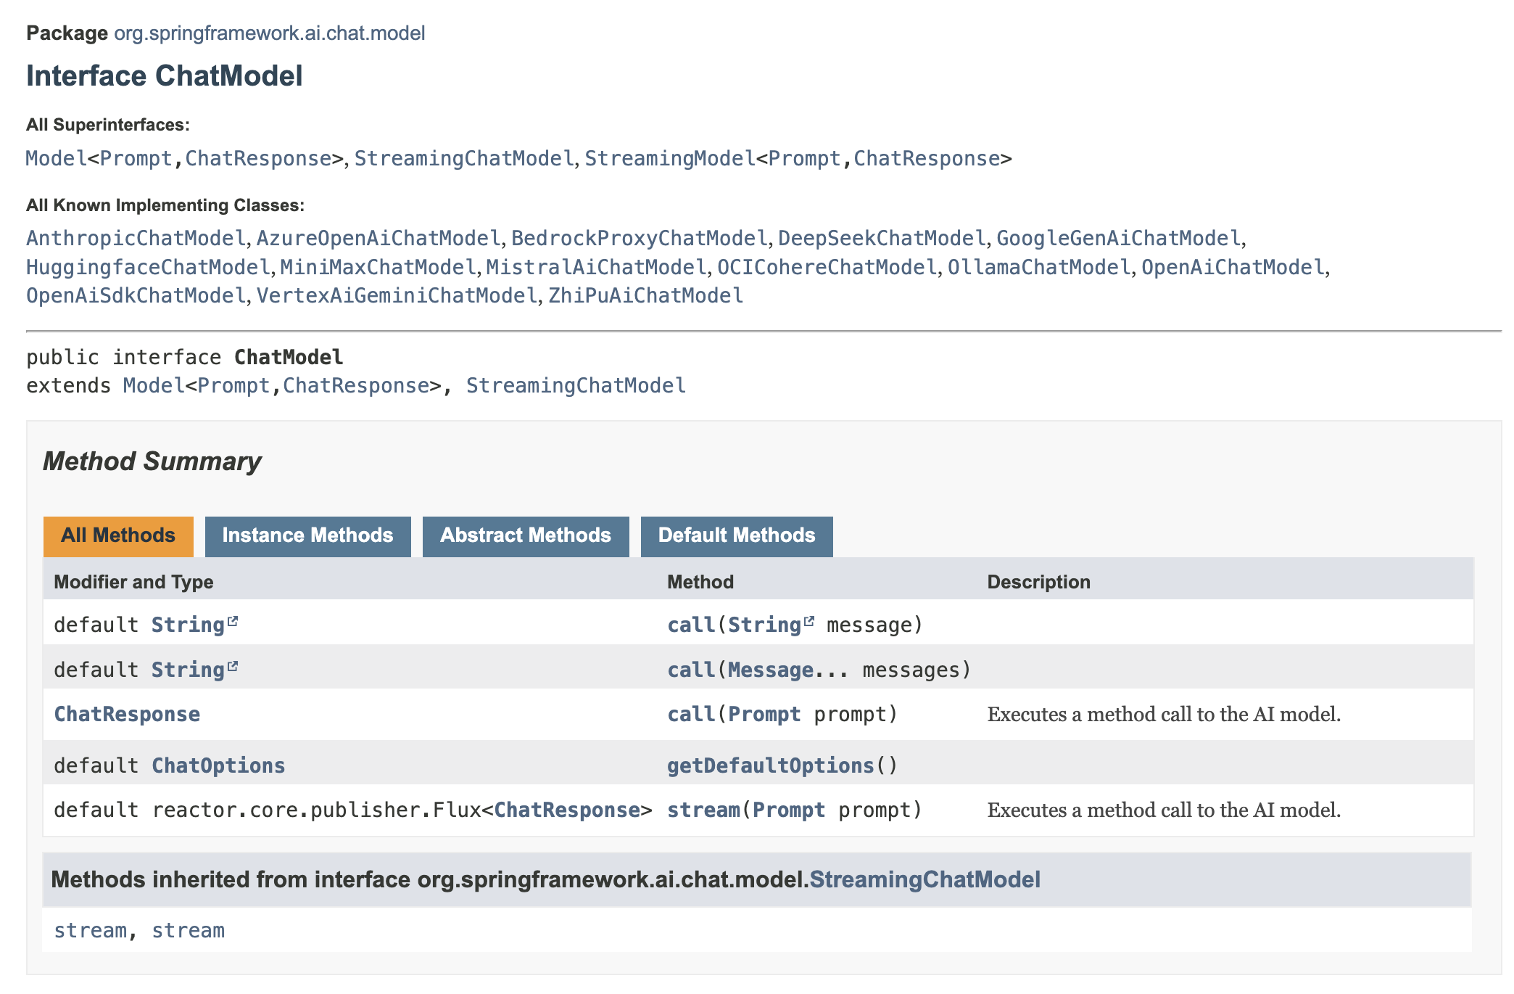Open the getDefaultOptions method link
This screenshot has height=994, width=1514.
(x=770, y=765)
